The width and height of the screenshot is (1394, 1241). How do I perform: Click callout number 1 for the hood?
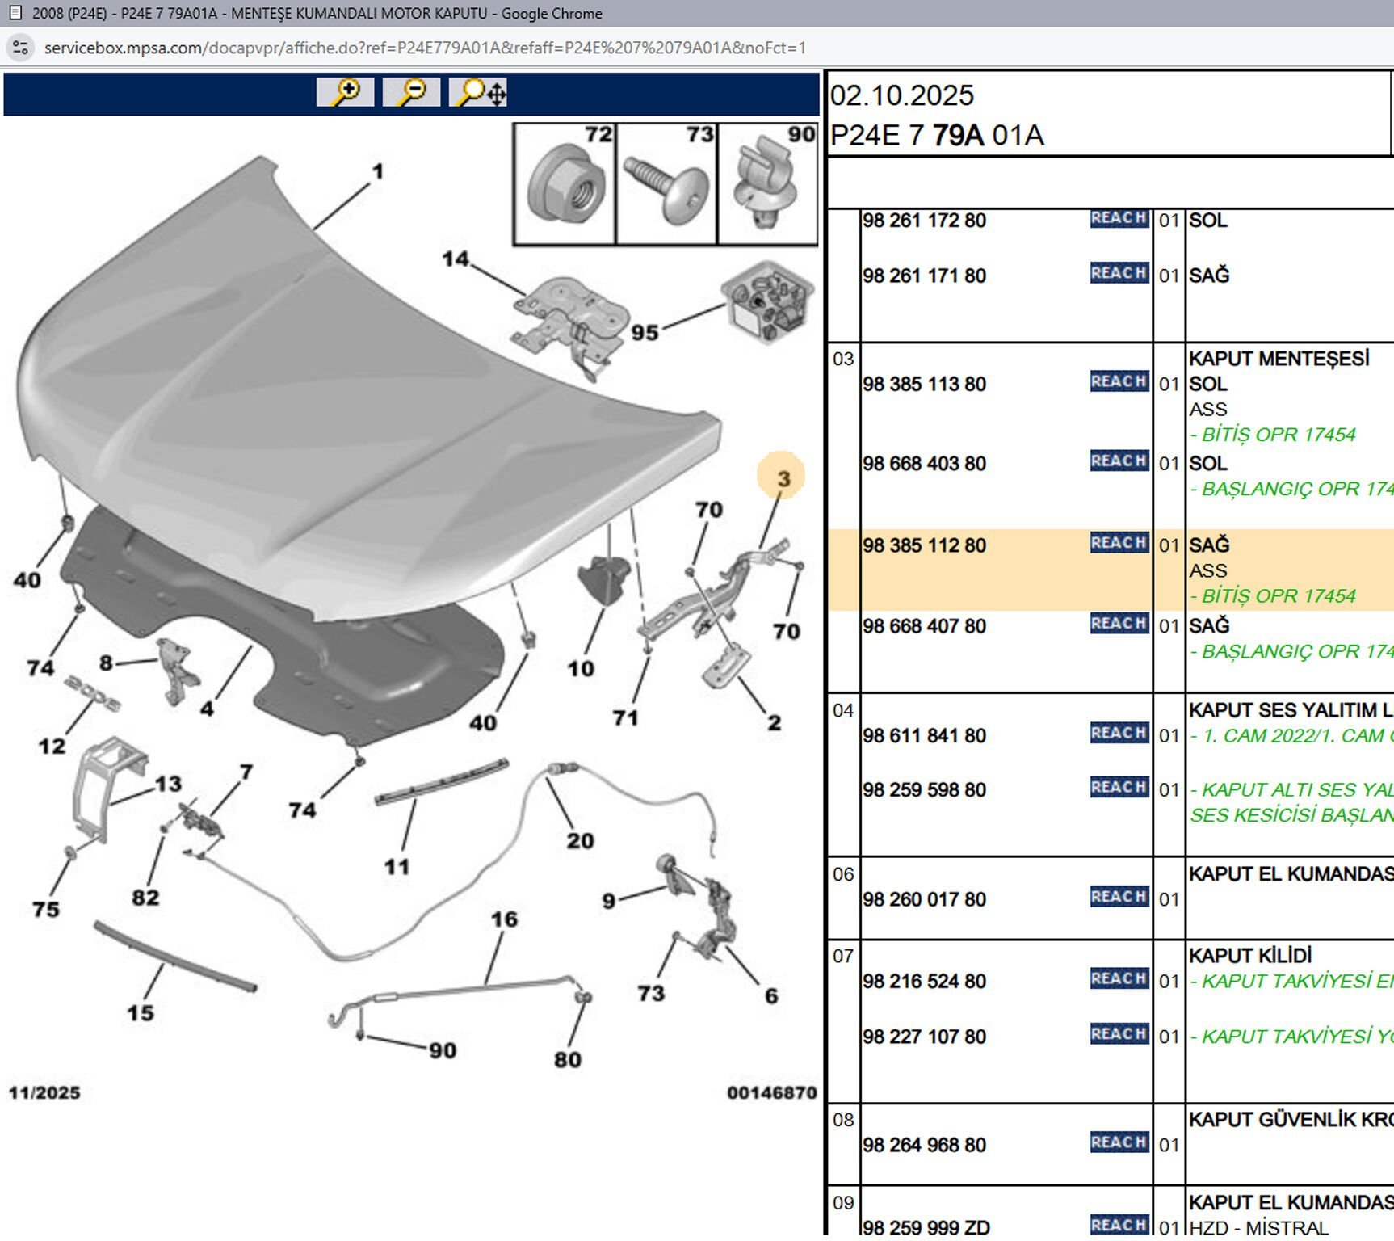[377, 171]
